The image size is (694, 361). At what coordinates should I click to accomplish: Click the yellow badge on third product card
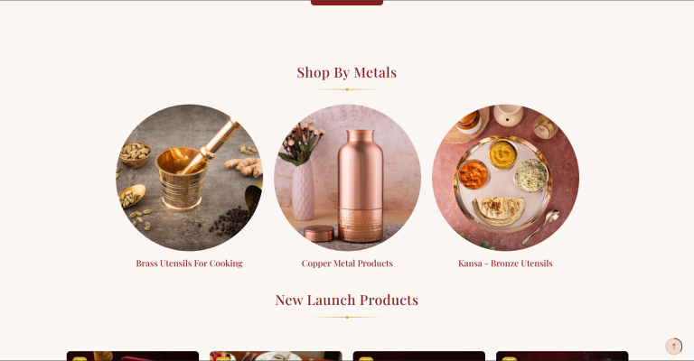366,359
